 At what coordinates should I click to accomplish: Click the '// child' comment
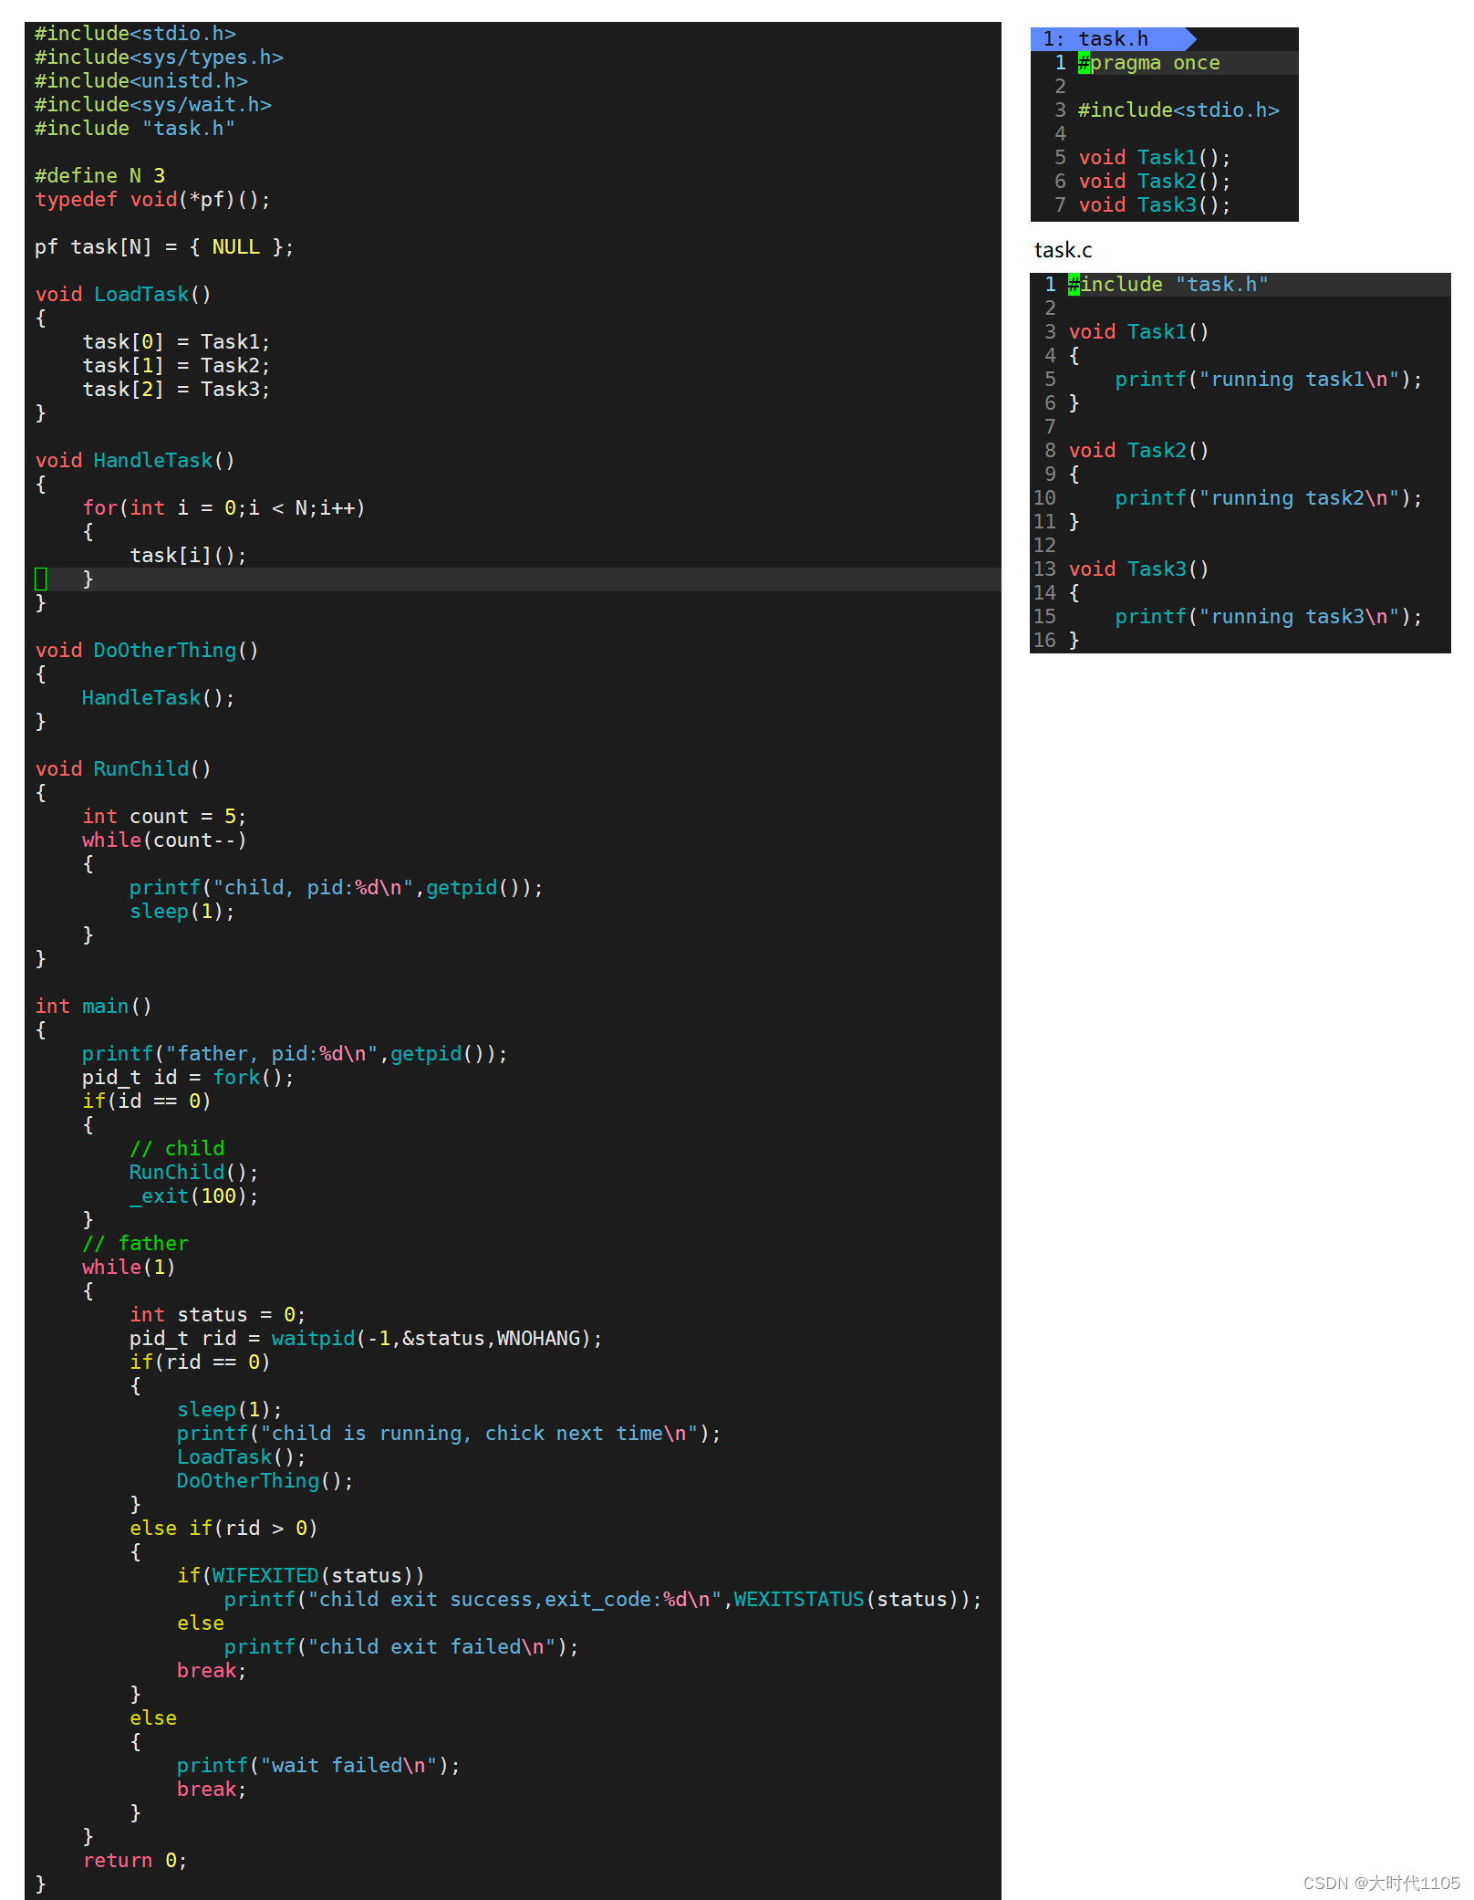pyautogui.click(x=177, y=1149)
